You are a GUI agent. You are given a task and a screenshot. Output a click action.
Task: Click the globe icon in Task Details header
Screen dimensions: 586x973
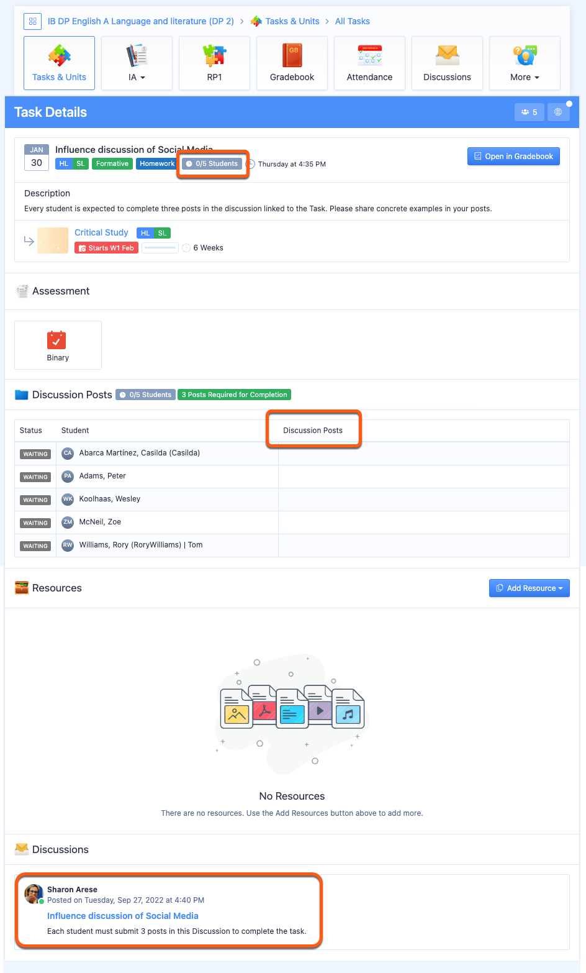[558, 112]
